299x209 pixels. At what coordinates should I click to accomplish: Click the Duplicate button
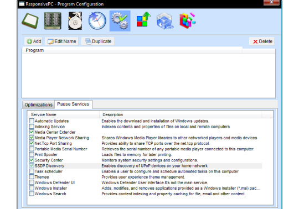pyautogui.click(x=98, y=41)
